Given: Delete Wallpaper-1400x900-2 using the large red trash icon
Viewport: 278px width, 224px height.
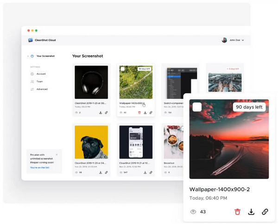Looking at the screenshot, I should click(x=237, y=212).
